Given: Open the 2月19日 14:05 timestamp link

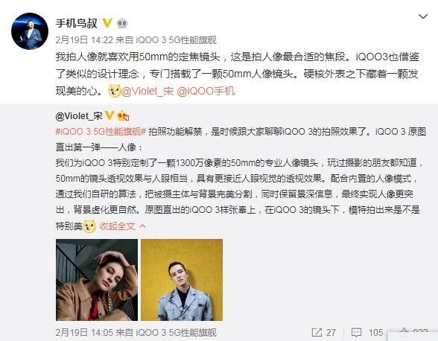Looking at the screenshot, I should 84,332.
